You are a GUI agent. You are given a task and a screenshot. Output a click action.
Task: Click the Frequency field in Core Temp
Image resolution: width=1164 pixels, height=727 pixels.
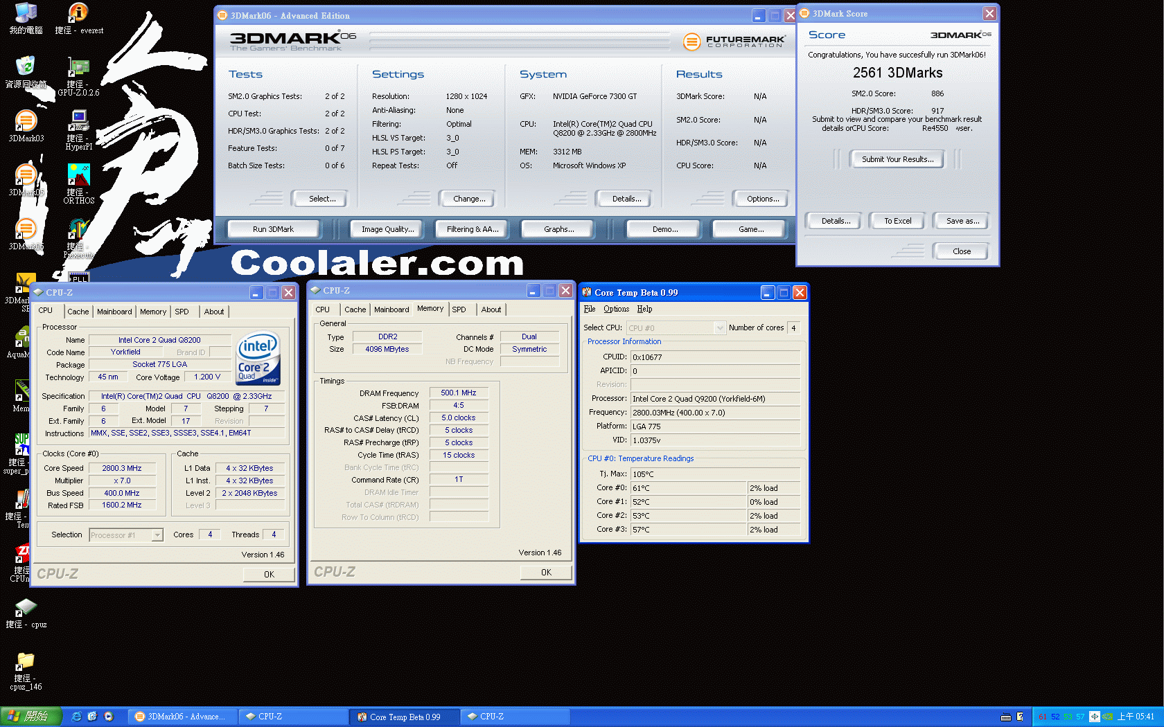pos(715,413)
